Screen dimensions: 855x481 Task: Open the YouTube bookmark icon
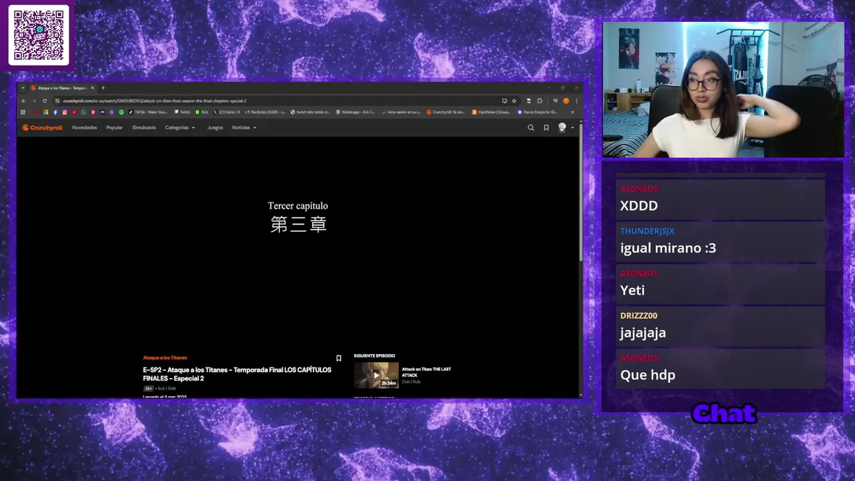(x=74, y=112)
